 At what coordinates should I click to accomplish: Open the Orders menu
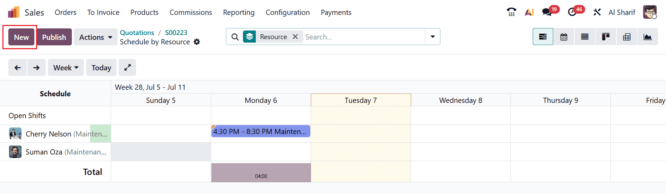65,12
